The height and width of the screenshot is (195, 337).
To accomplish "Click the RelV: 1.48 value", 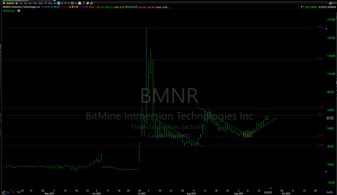I will [94, 7].
